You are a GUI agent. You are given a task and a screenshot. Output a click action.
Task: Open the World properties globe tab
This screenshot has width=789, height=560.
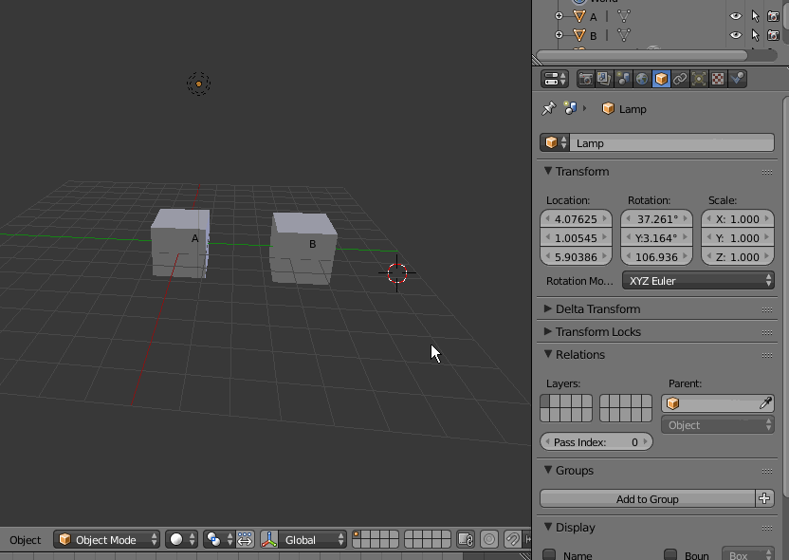(x=642, y=79)
